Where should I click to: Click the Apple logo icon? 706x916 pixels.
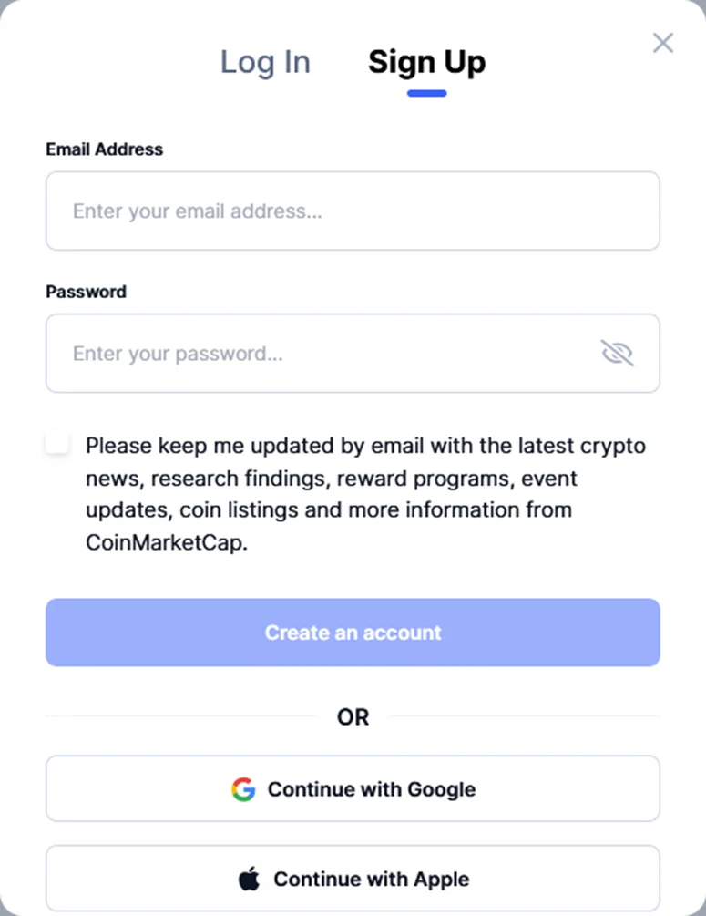249,879
